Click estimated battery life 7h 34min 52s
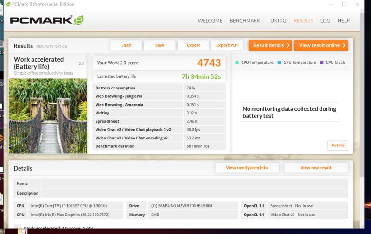This screenshot has height=234, width=371. click(x=201, y=76)
